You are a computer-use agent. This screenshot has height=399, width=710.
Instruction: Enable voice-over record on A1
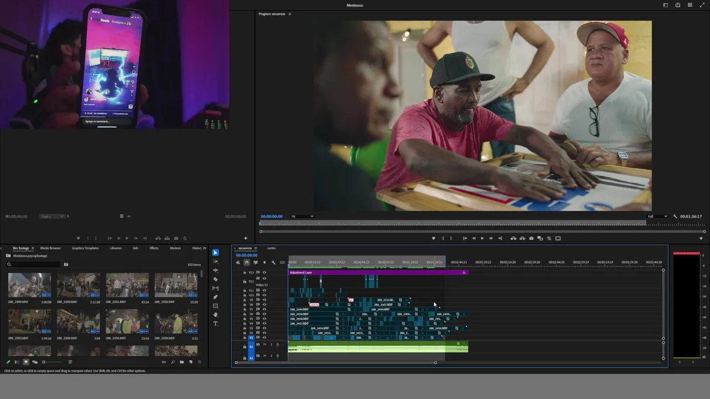278,345
